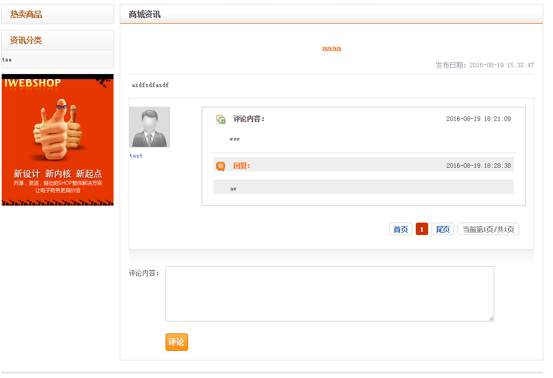Screen dimensions: 553x378
Task: Focus the 评论内容 comment textarea
Action: tap(330, 294)
